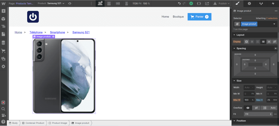This screenshot has height=126, width=279.
Task: Open Image produit element options dots
Action: tap(276, 11)
